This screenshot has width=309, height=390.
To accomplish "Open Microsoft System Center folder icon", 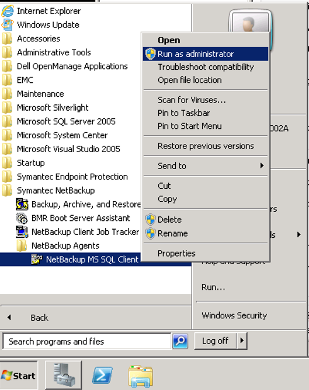I will point(7,135).
